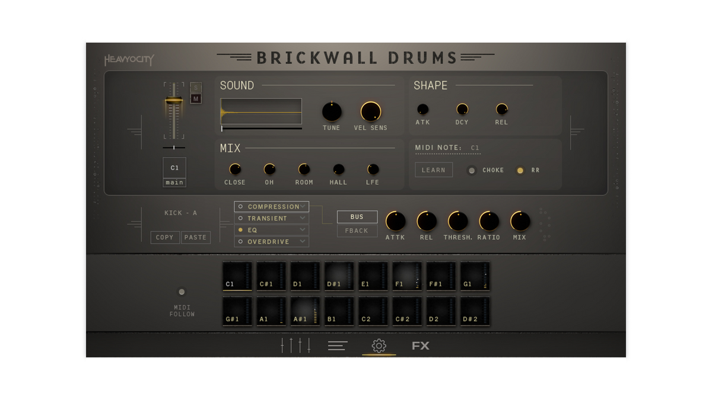The image size is (712, 400).
Task: Open the list view page icon
Action: [338, 345]
